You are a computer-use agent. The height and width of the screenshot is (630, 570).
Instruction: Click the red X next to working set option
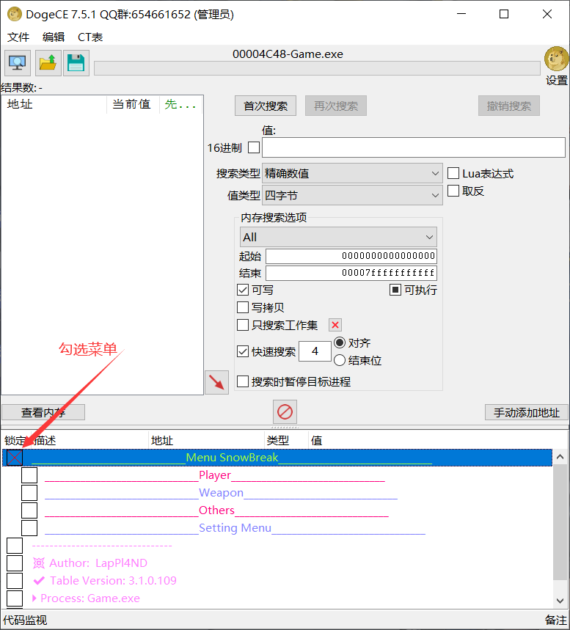[335, 325]
